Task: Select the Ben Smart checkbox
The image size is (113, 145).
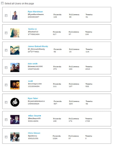Action: coord(6,120)
